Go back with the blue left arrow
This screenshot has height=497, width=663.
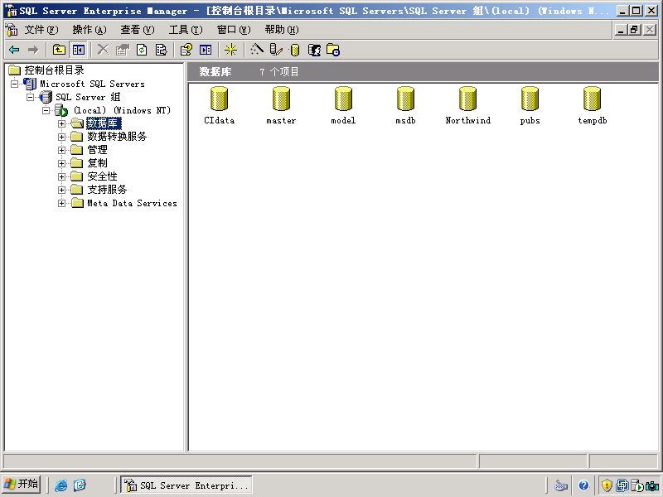click(x=14, y=50)
